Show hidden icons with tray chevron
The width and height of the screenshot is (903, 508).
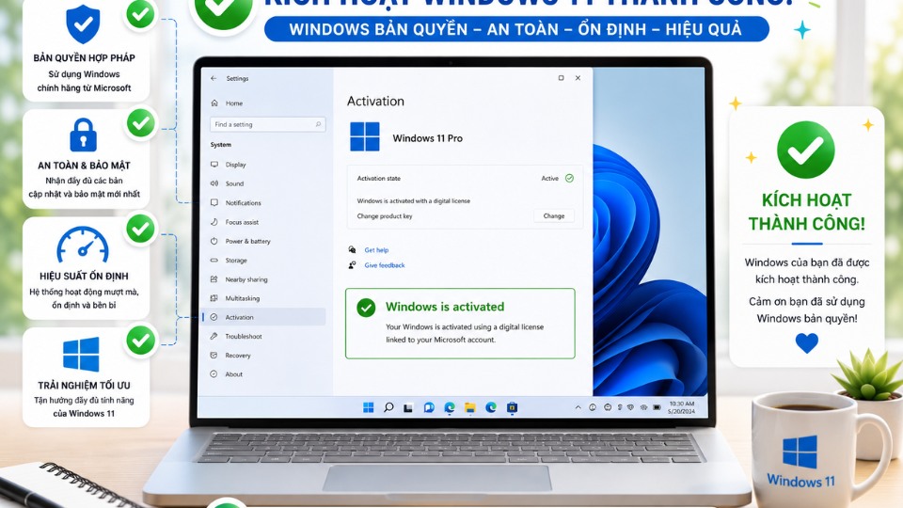(x=578, y=407)
